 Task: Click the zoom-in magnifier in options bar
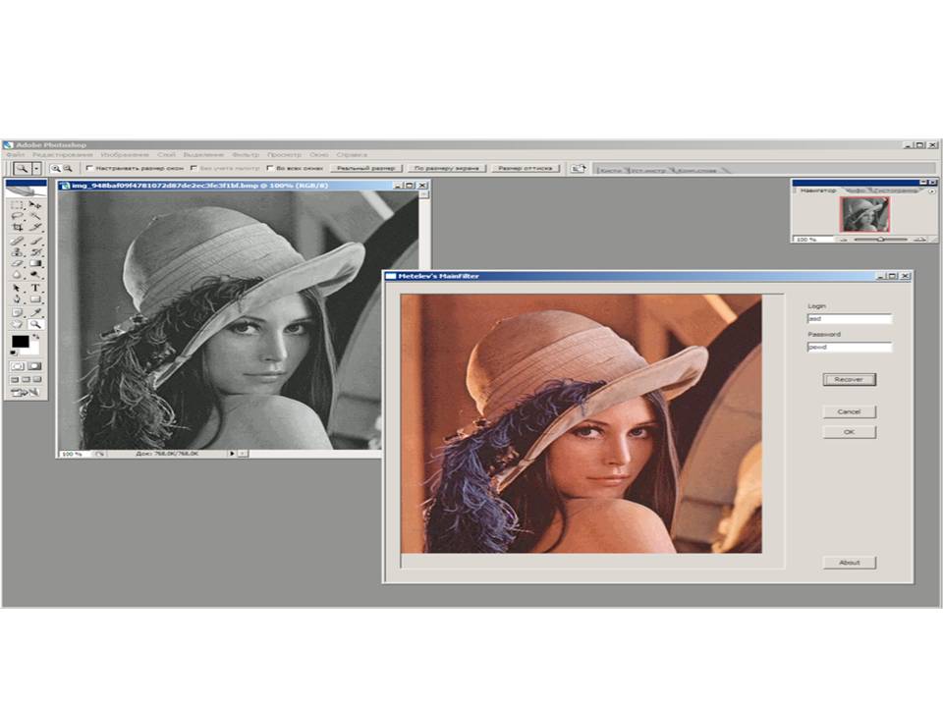[56, 169]
